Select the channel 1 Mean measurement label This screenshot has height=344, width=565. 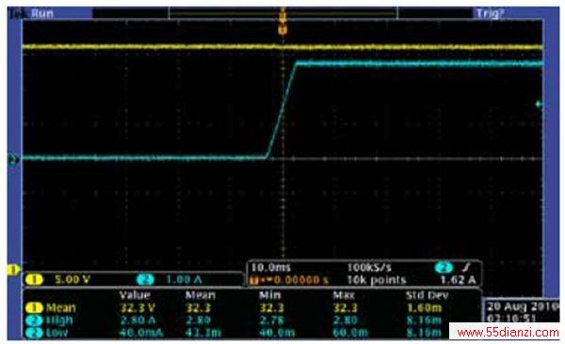61,308
